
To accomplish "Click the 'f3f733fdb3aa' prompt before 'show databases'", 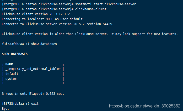I will [13, 44].
